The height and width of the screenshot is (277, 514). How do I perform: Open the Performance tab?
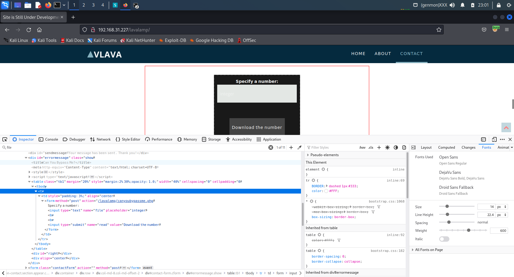(x=159, y=139)
